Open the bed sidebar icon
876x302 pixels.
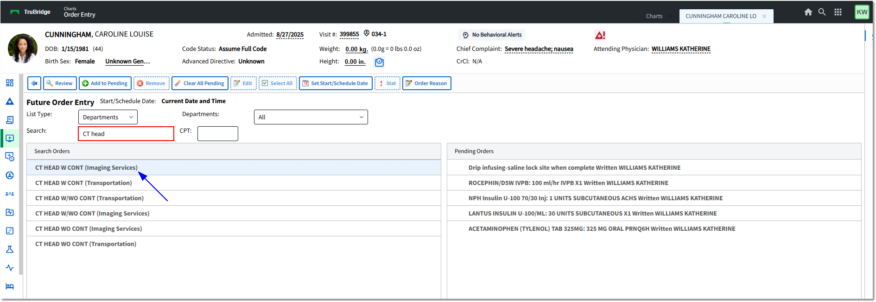click(10, 286)
